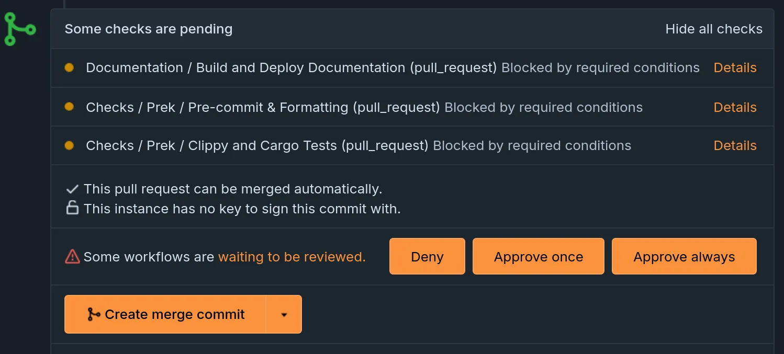Click the waiting to be reviewed link
Viewport: 784px width, 354px height.
[291, 257]
